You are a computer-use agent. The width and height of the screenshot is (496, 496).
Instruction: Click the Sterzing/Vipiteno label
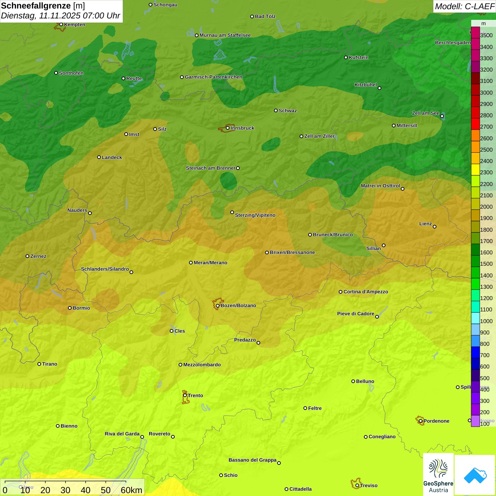(x=255, y=215)
